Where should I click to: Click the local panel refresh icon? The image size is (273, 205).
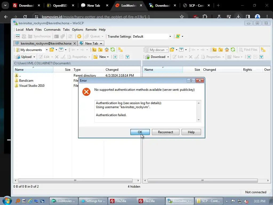[113, 50]
